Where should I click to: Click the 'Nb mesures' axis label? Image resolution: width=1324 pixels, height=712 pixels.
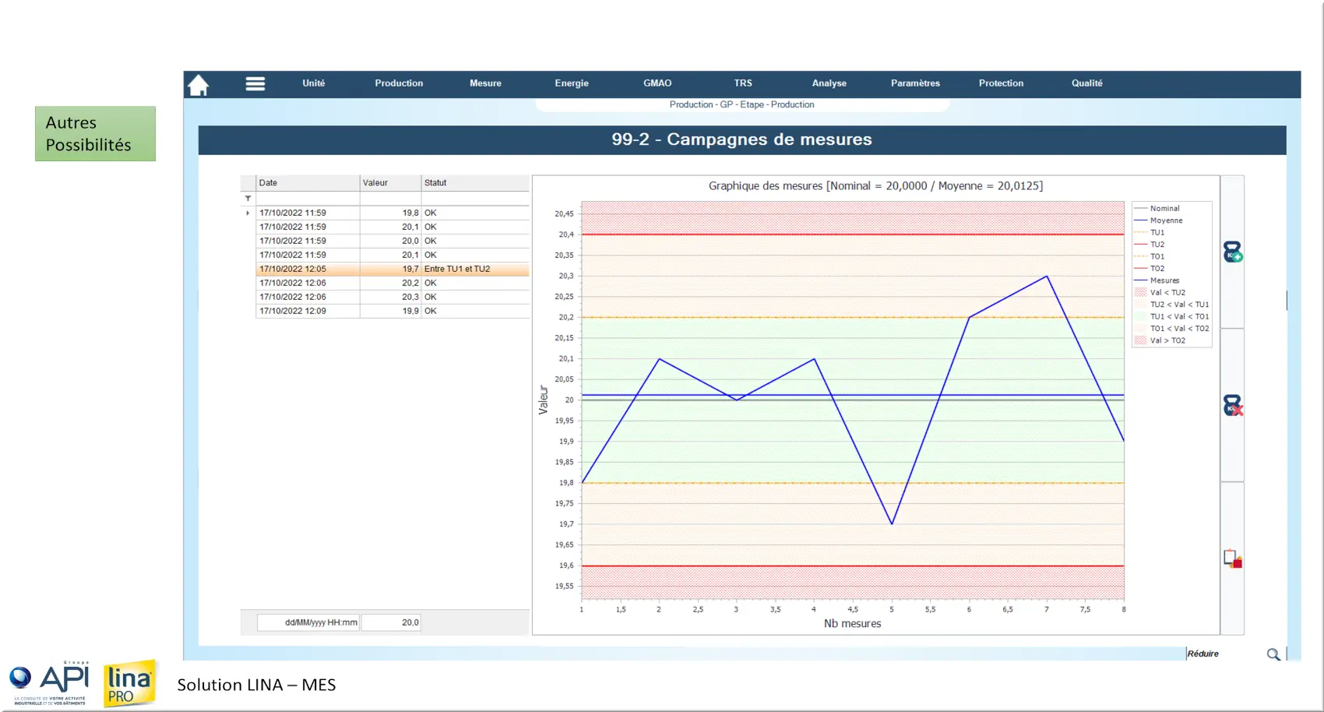(852, 624)
